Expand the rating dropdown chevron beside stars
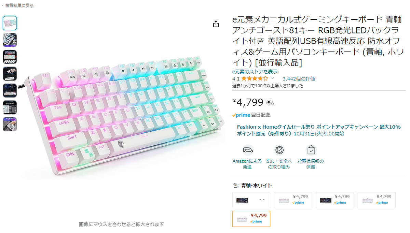 coord(273,78)
